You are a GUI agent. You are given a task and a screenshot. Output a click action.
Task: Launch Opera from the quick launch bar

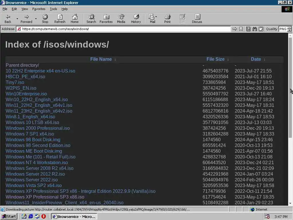point(43,217)
